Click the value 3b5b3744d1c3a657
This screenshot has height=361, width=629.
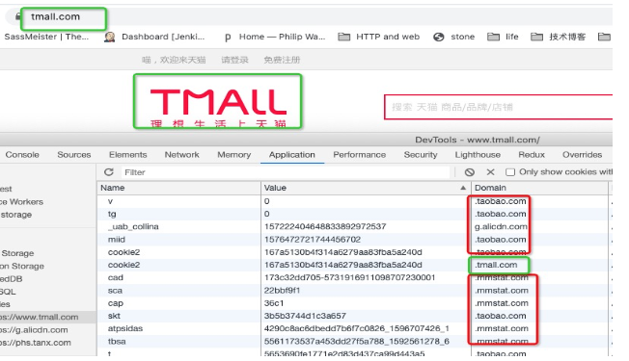click(x=305, y=316)
